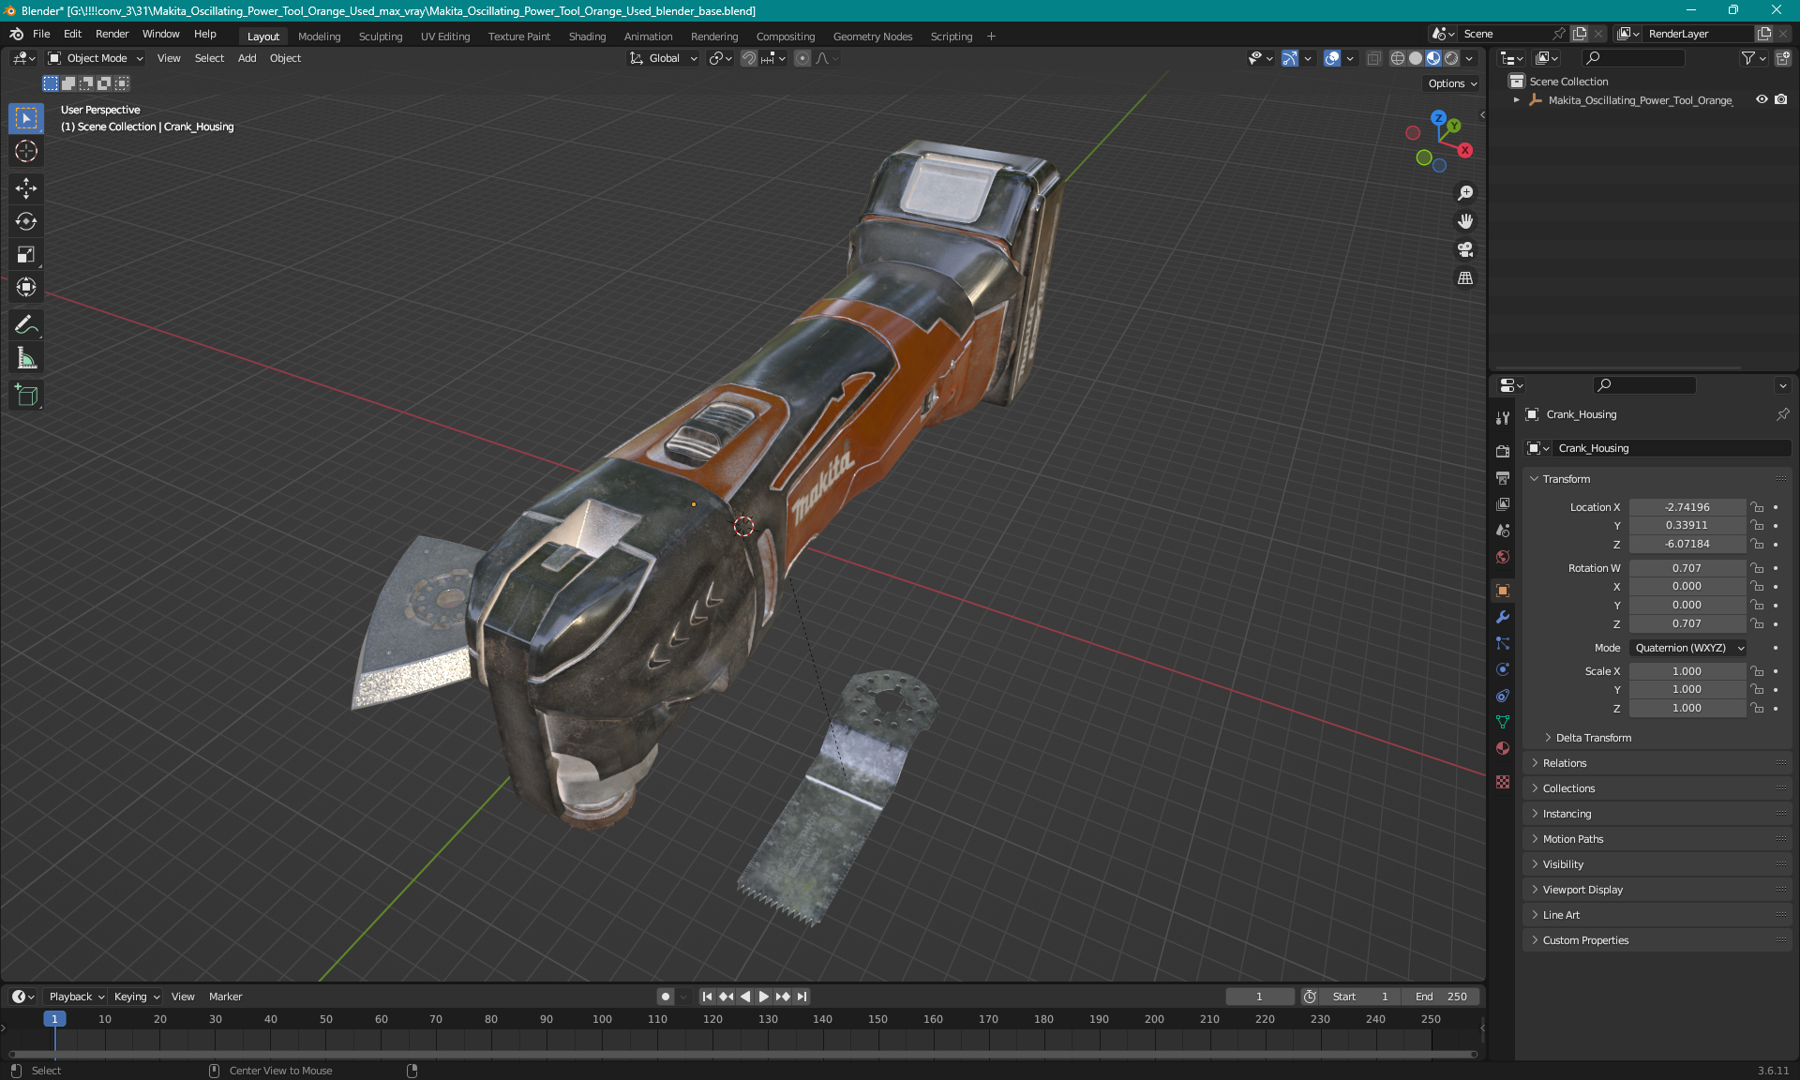Activate the Move tool
The image size is (1800, 1080).
click(26, 188)
